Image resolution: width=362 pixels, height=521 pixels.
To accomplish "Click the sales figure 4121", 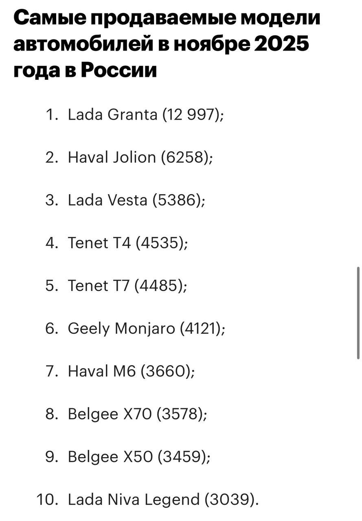I will 202,329.
